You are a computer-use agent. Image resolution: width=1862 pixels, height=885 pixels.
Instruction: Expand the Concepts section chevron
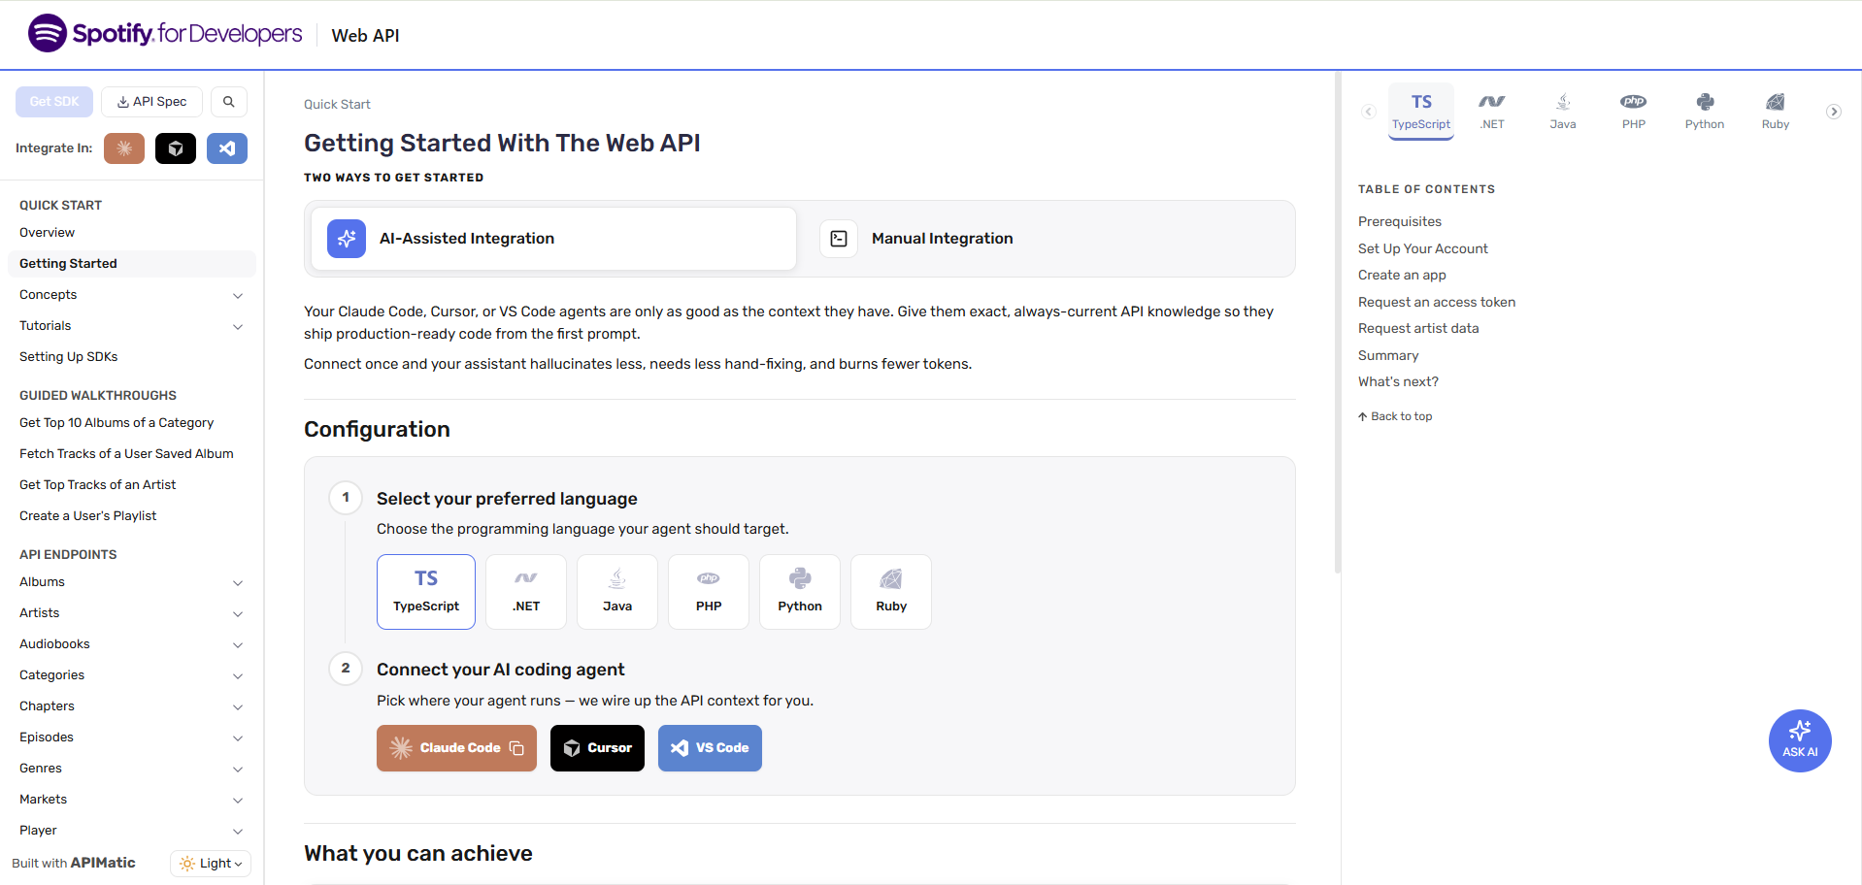coord(238,296)
